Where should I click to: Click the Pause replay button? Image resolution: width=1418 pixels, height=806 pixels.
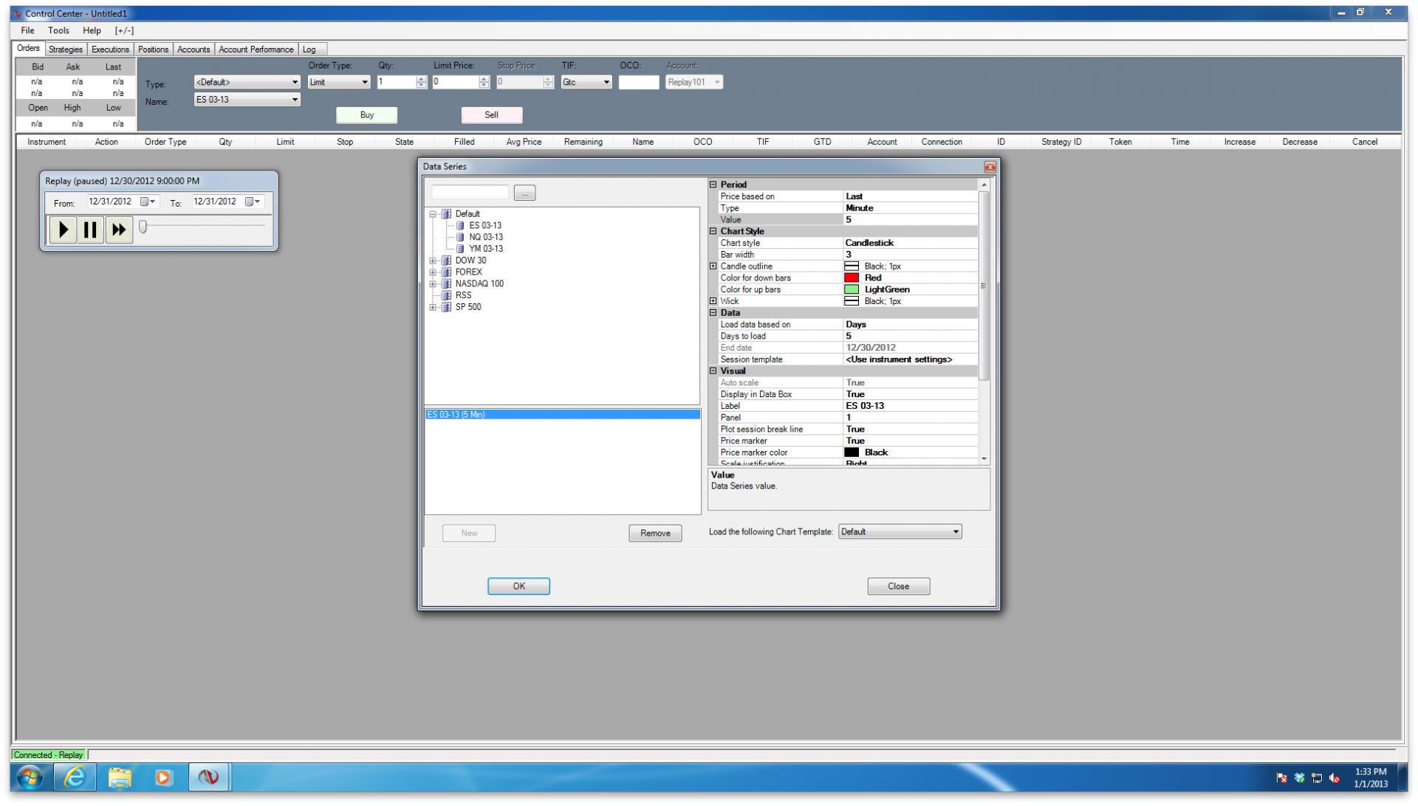pyautogui.click(x=90, y=230)
